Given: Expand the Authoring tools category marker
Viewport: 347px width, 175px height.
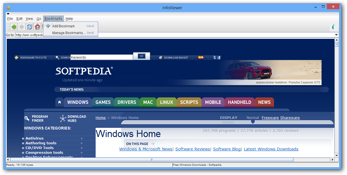Looking at the screenshot, I should point(82,143).
